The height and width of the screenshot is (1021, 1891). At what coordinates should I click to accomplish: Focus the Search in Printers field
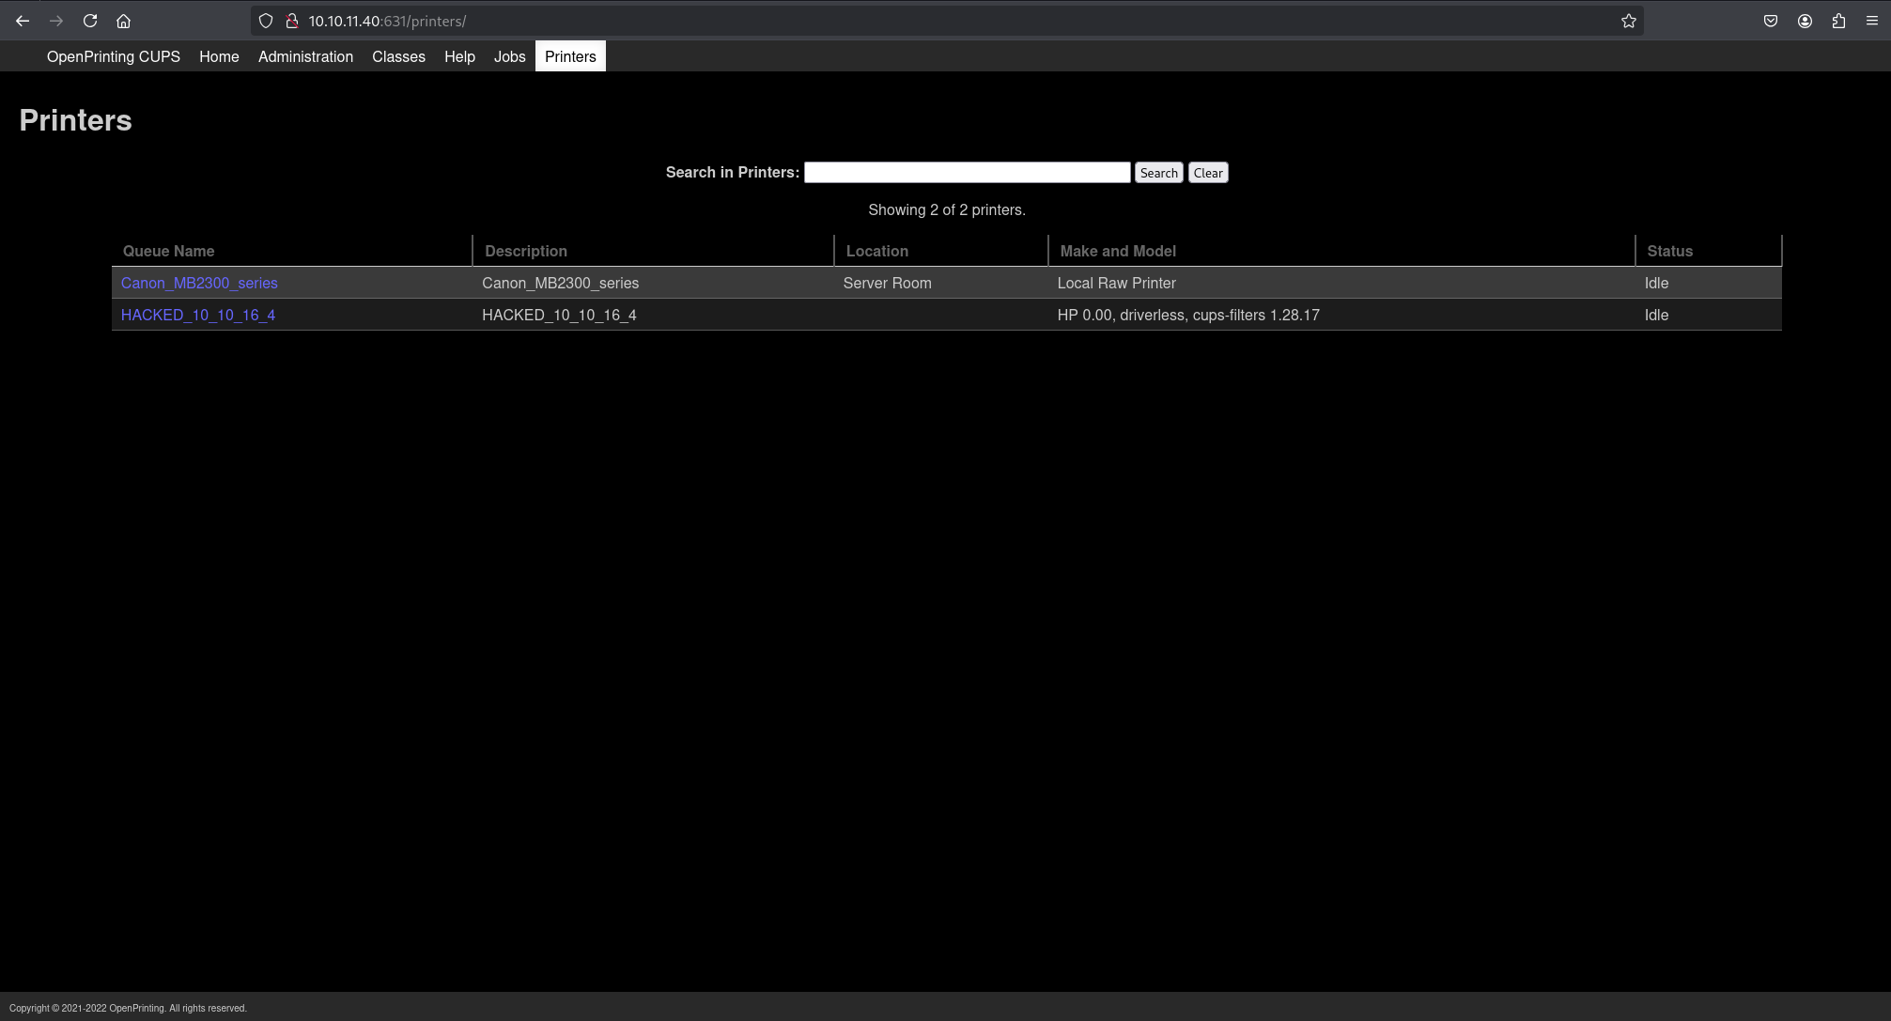point(967,173)
